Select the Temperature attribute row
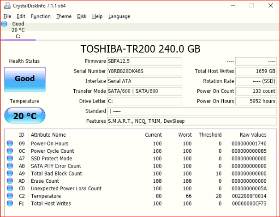Viewport: 280px width, 217px height. [x=138, y=196]
